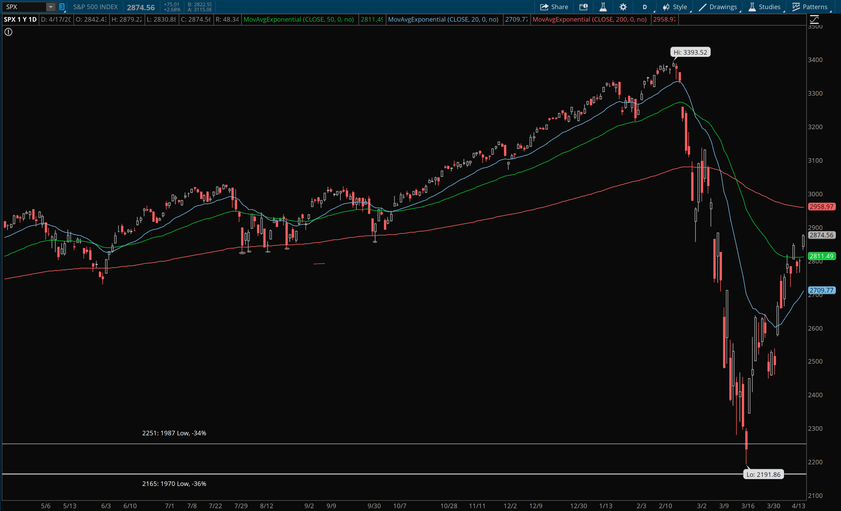Click the R: 48.34 range readout

pyautogui.click(x=227, y=19)
